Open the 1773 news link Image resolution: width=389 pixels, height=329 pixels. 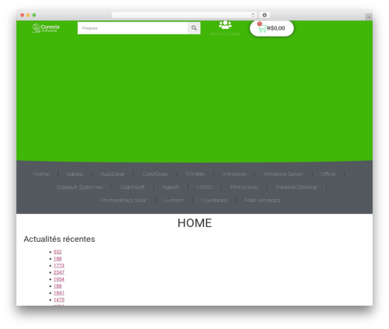(59, 265)
